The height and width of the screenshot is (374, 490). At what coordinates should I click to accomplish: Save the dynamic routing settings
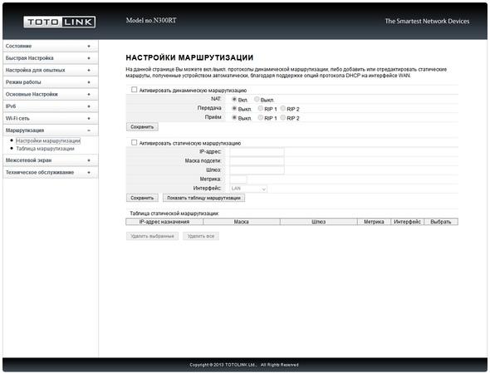pyautogui.click(x=142, y=127)
